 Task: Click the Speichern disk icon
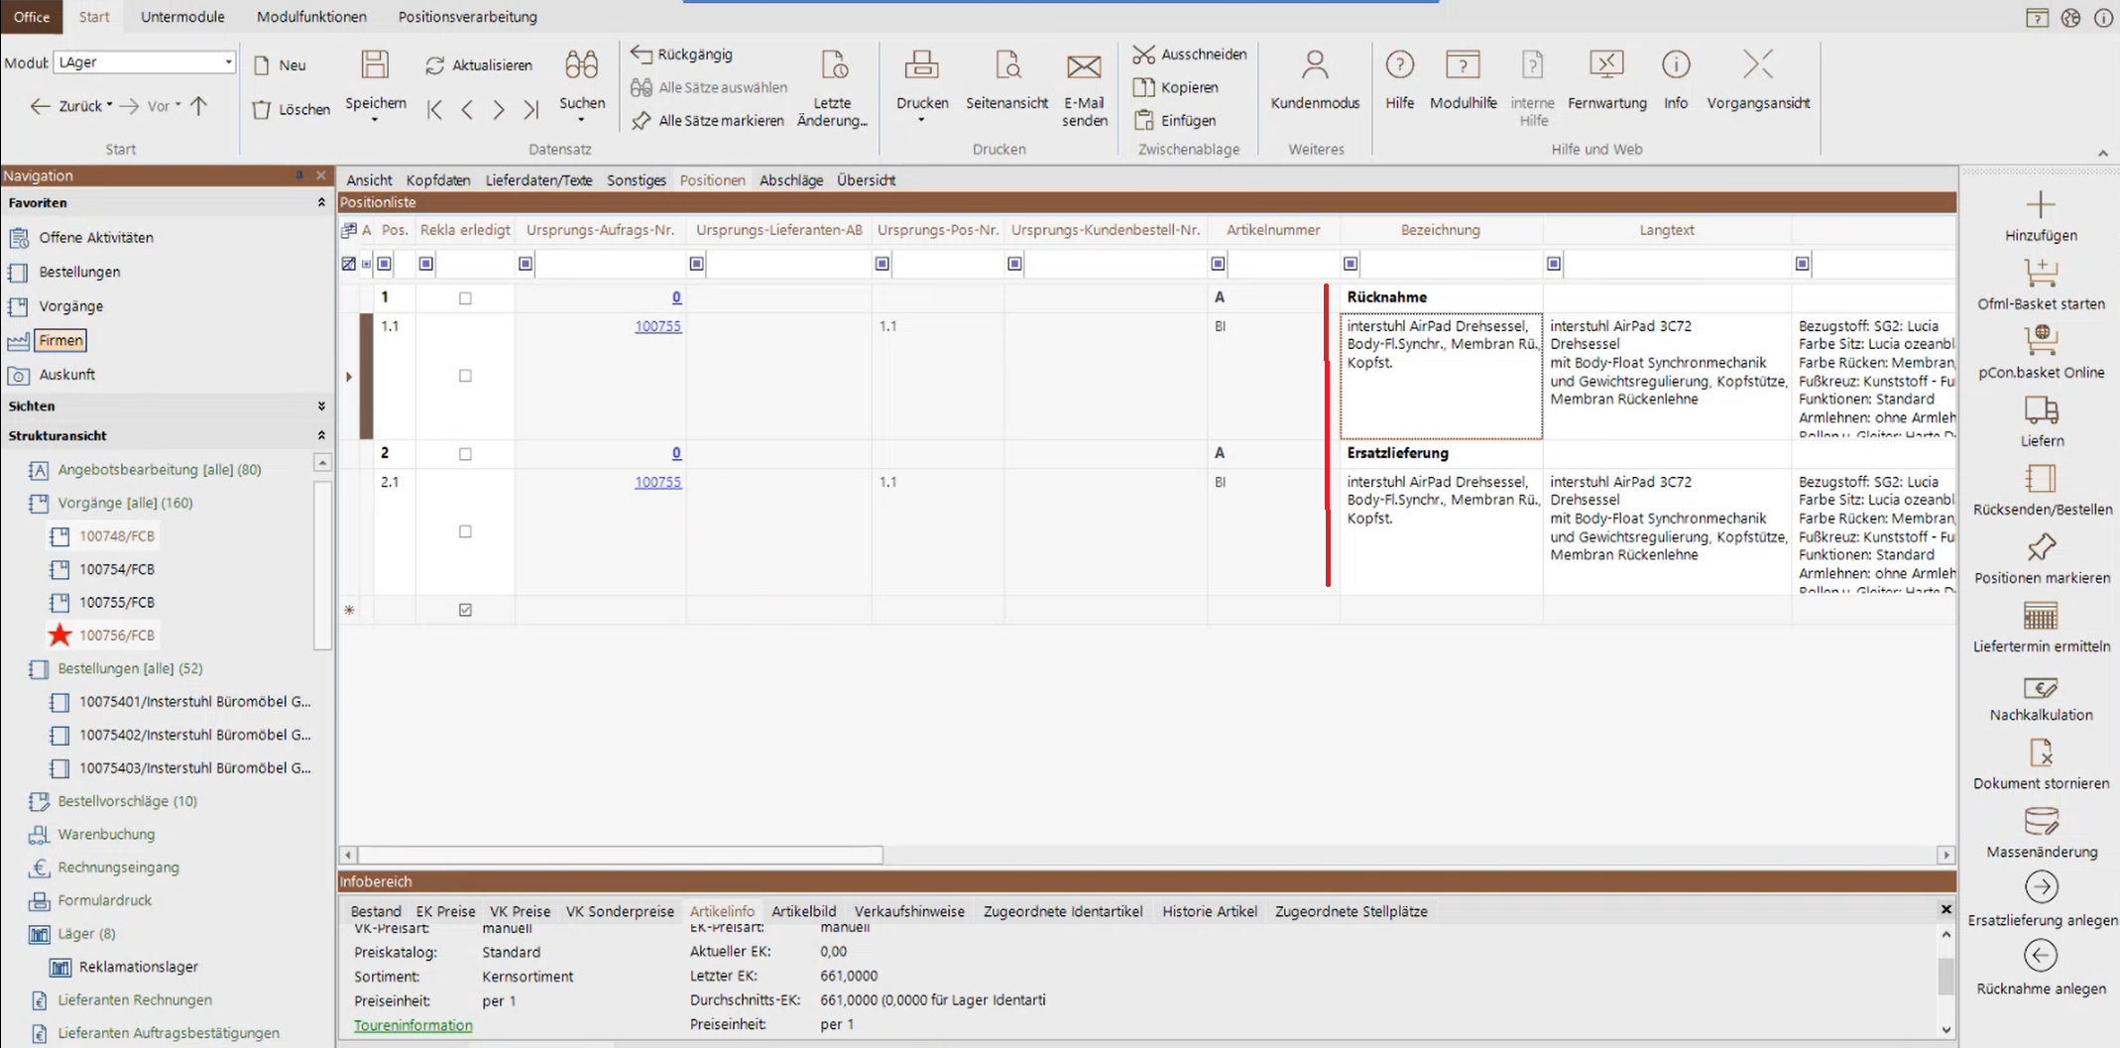tap(375, 65)
